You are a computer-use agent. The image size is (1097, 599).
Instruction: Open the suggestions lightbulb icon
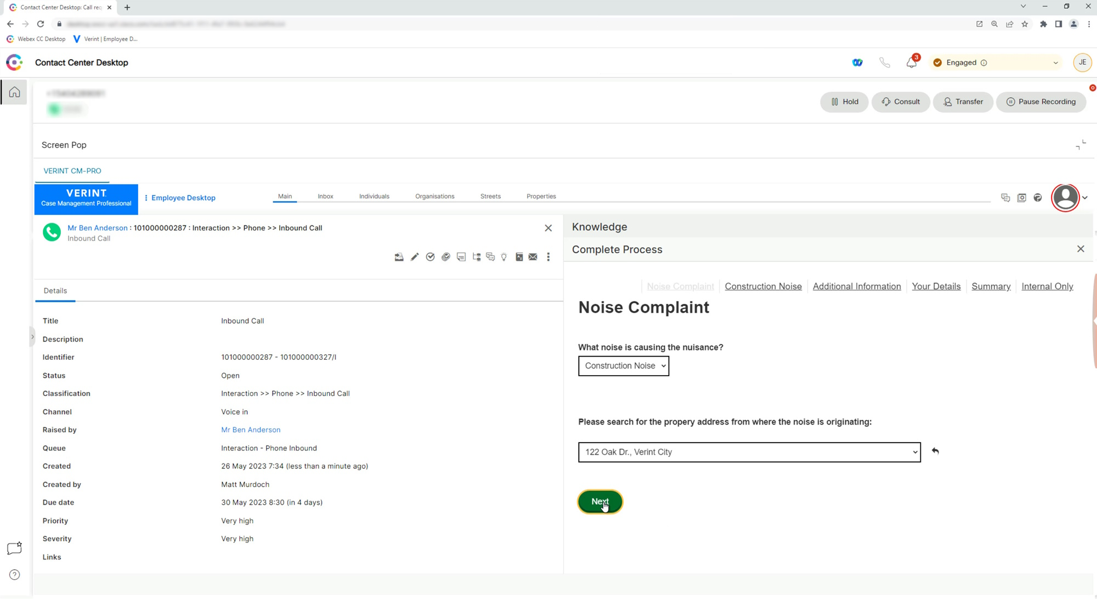pyautogui.click(x=504, y=256)
